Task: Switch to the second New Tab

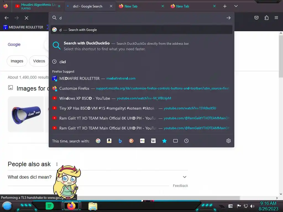Action: point(182,6)
